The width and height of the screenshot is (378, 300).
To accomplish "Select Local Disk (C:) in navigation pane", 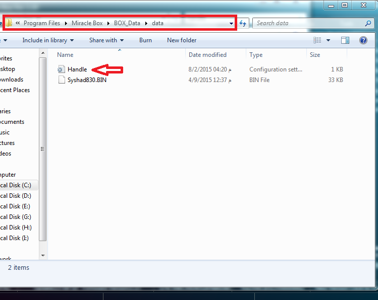I will [x=16, y=185].
